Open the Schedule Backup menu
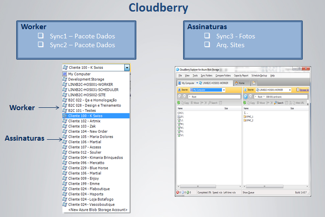Image resolution: width=325 pixels, height=217 pixels. (x=259, y=75)
